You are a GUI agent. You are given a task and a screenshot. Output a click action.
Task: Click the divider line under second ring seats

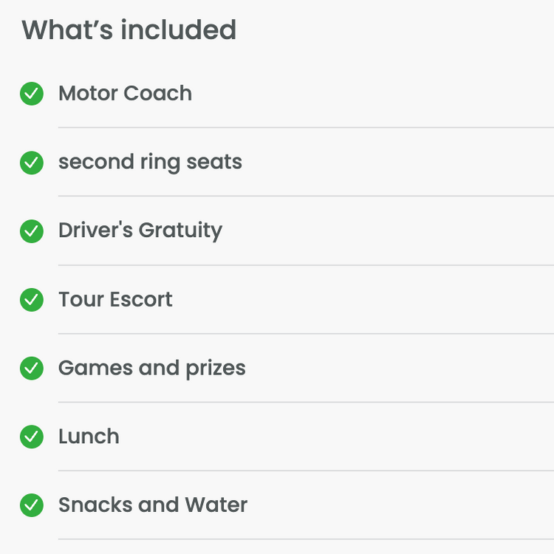(x=306, y=196)
